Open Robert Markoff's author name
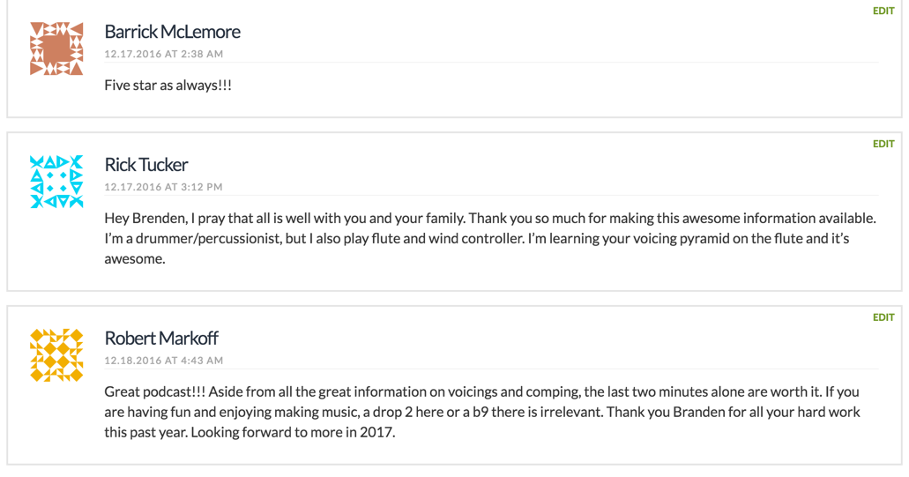This screenshot has height=477, width=909. click(x=161, y=339)
